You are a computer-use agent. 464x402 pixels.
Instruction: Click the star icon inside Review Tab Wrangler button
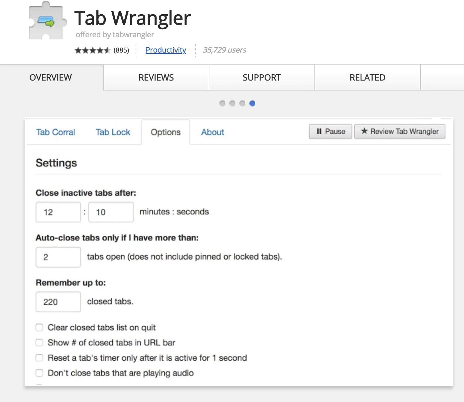point(364,131)
